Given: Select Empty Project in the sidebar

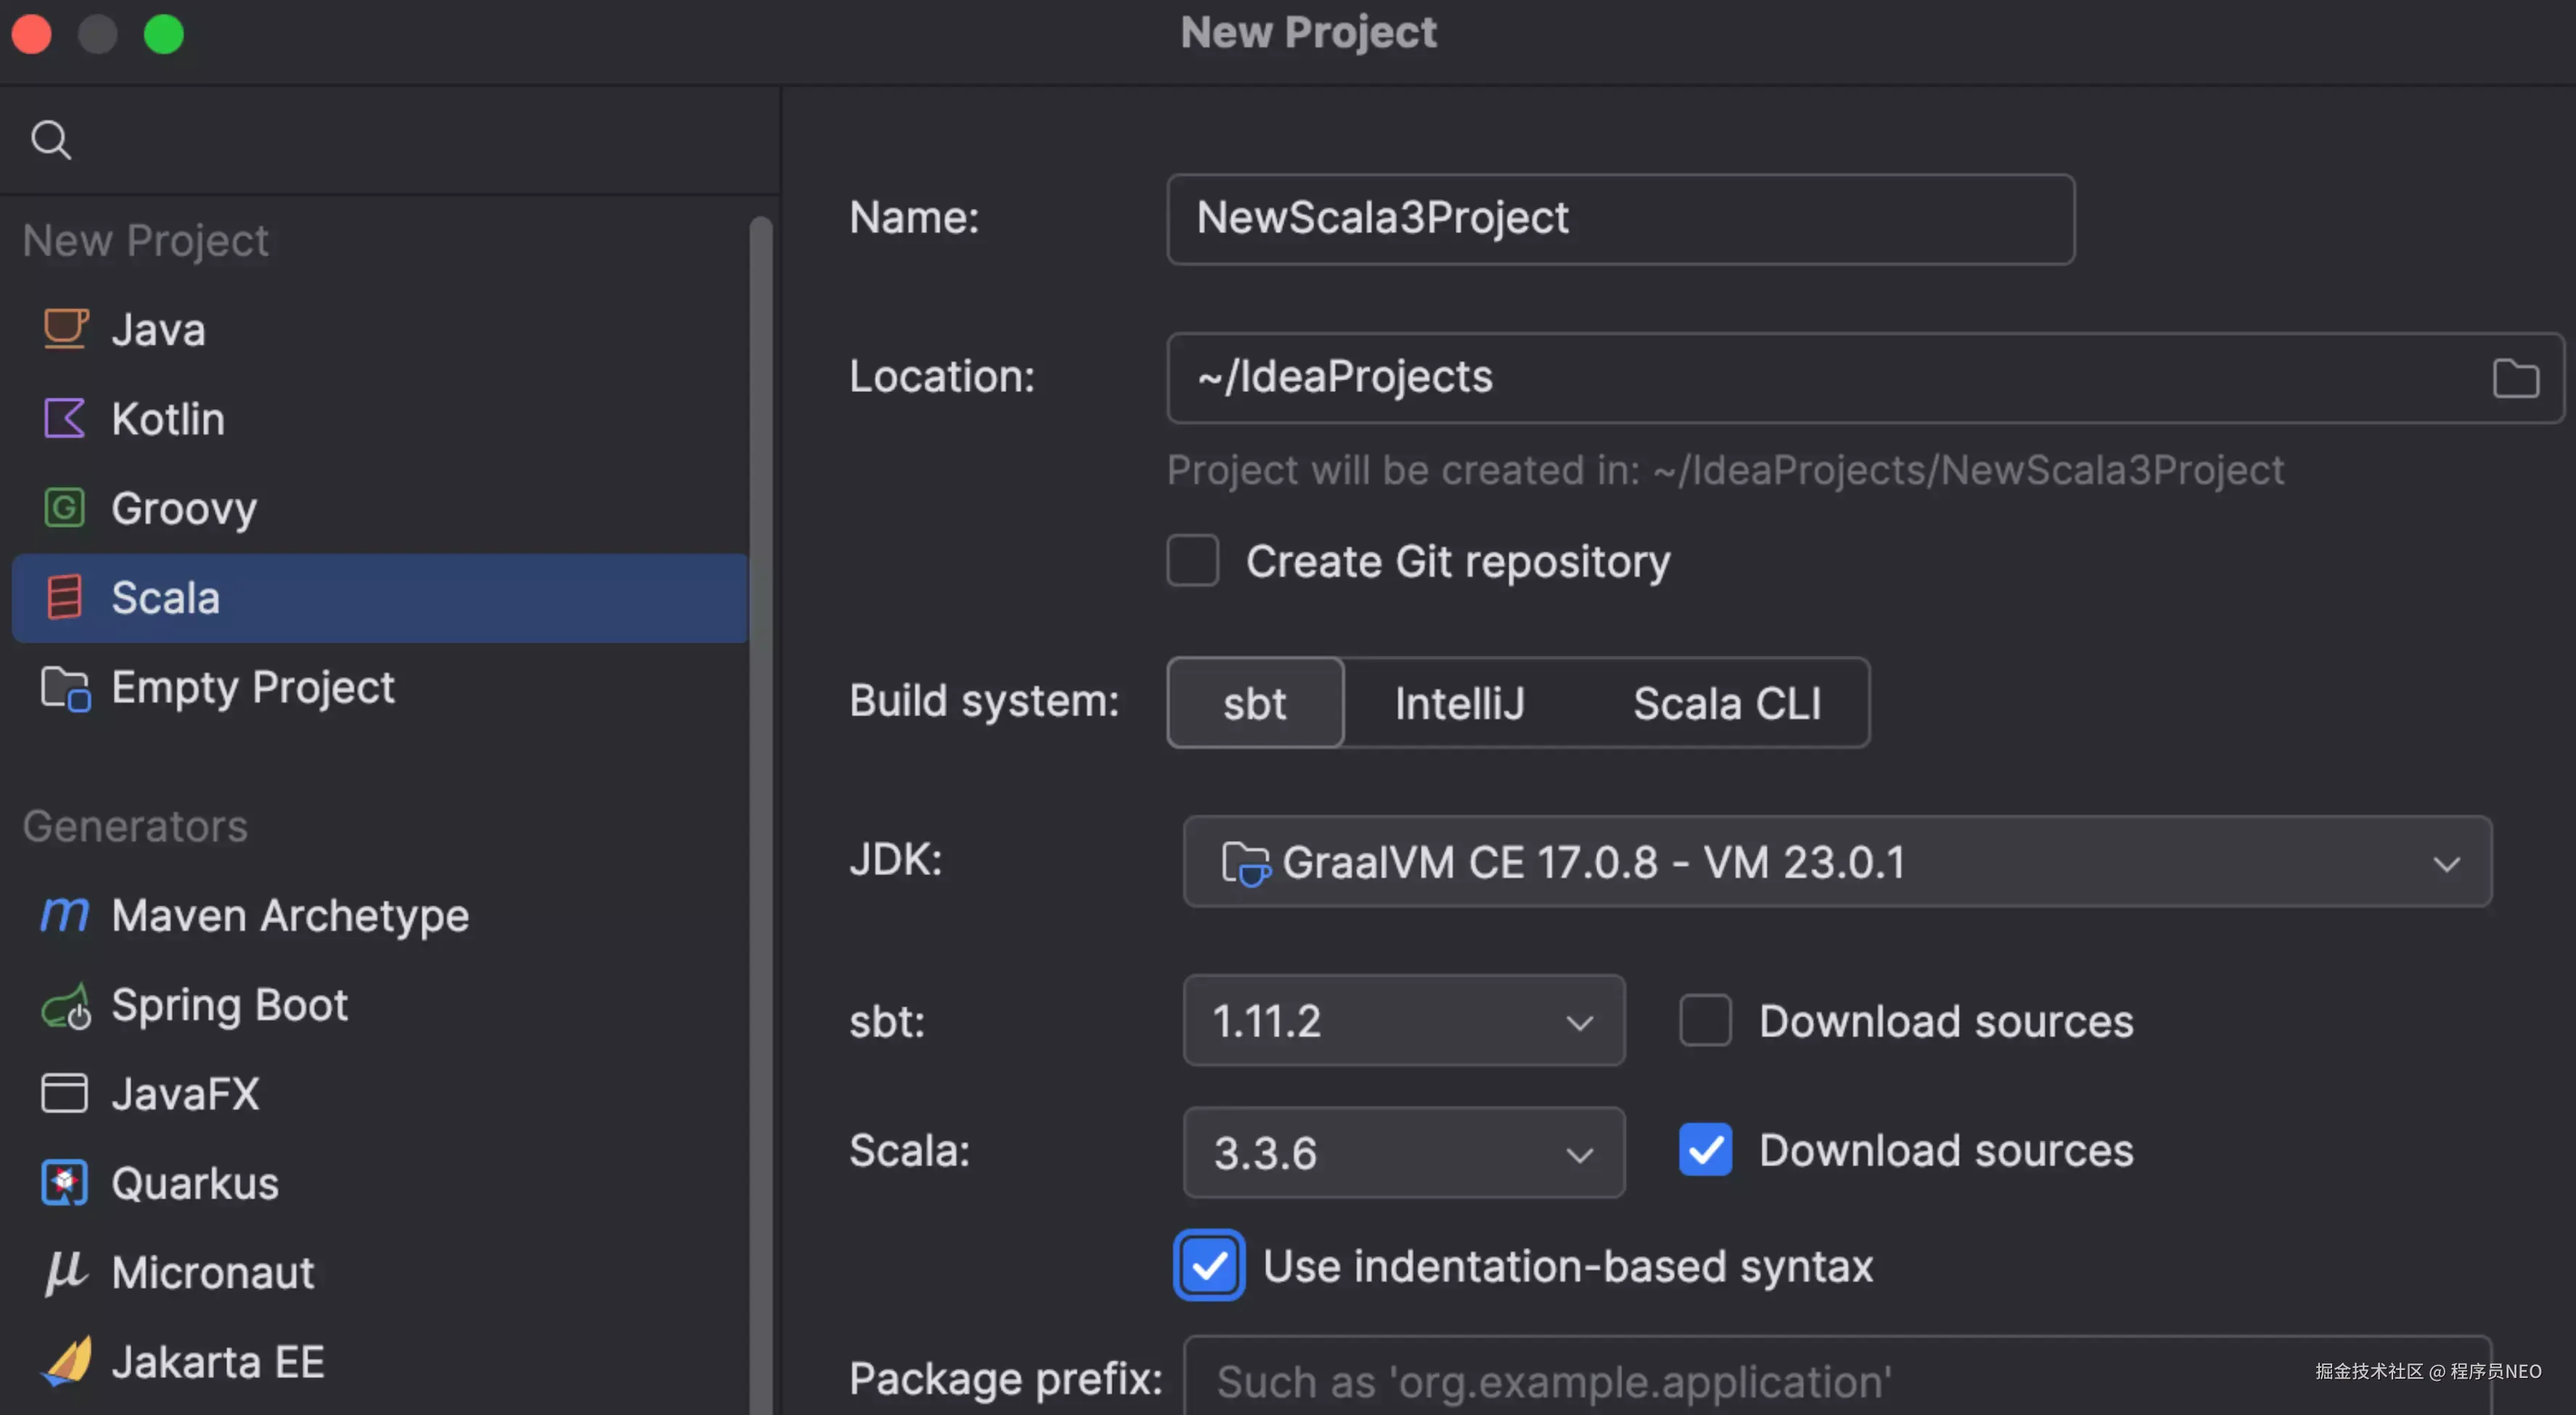Looking at the screenshot, I should coord(252,687).
